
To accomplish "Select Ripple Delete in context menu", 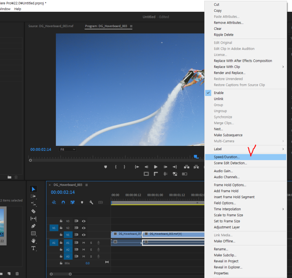I will 224,35.
